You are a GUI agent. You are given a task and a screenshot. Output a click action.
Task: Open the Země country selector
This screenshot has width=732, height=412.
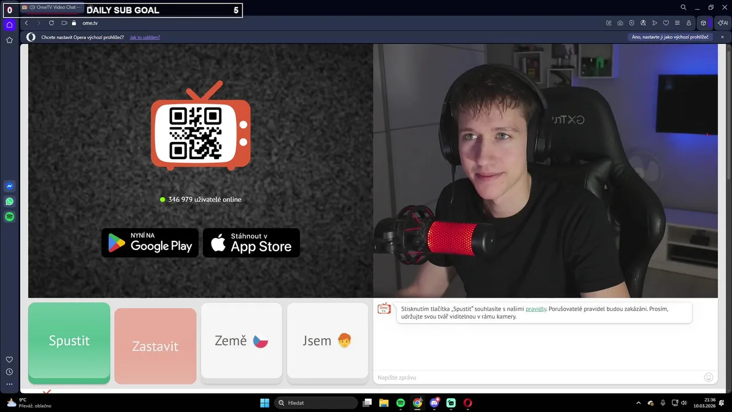click(x=241, y=342)
